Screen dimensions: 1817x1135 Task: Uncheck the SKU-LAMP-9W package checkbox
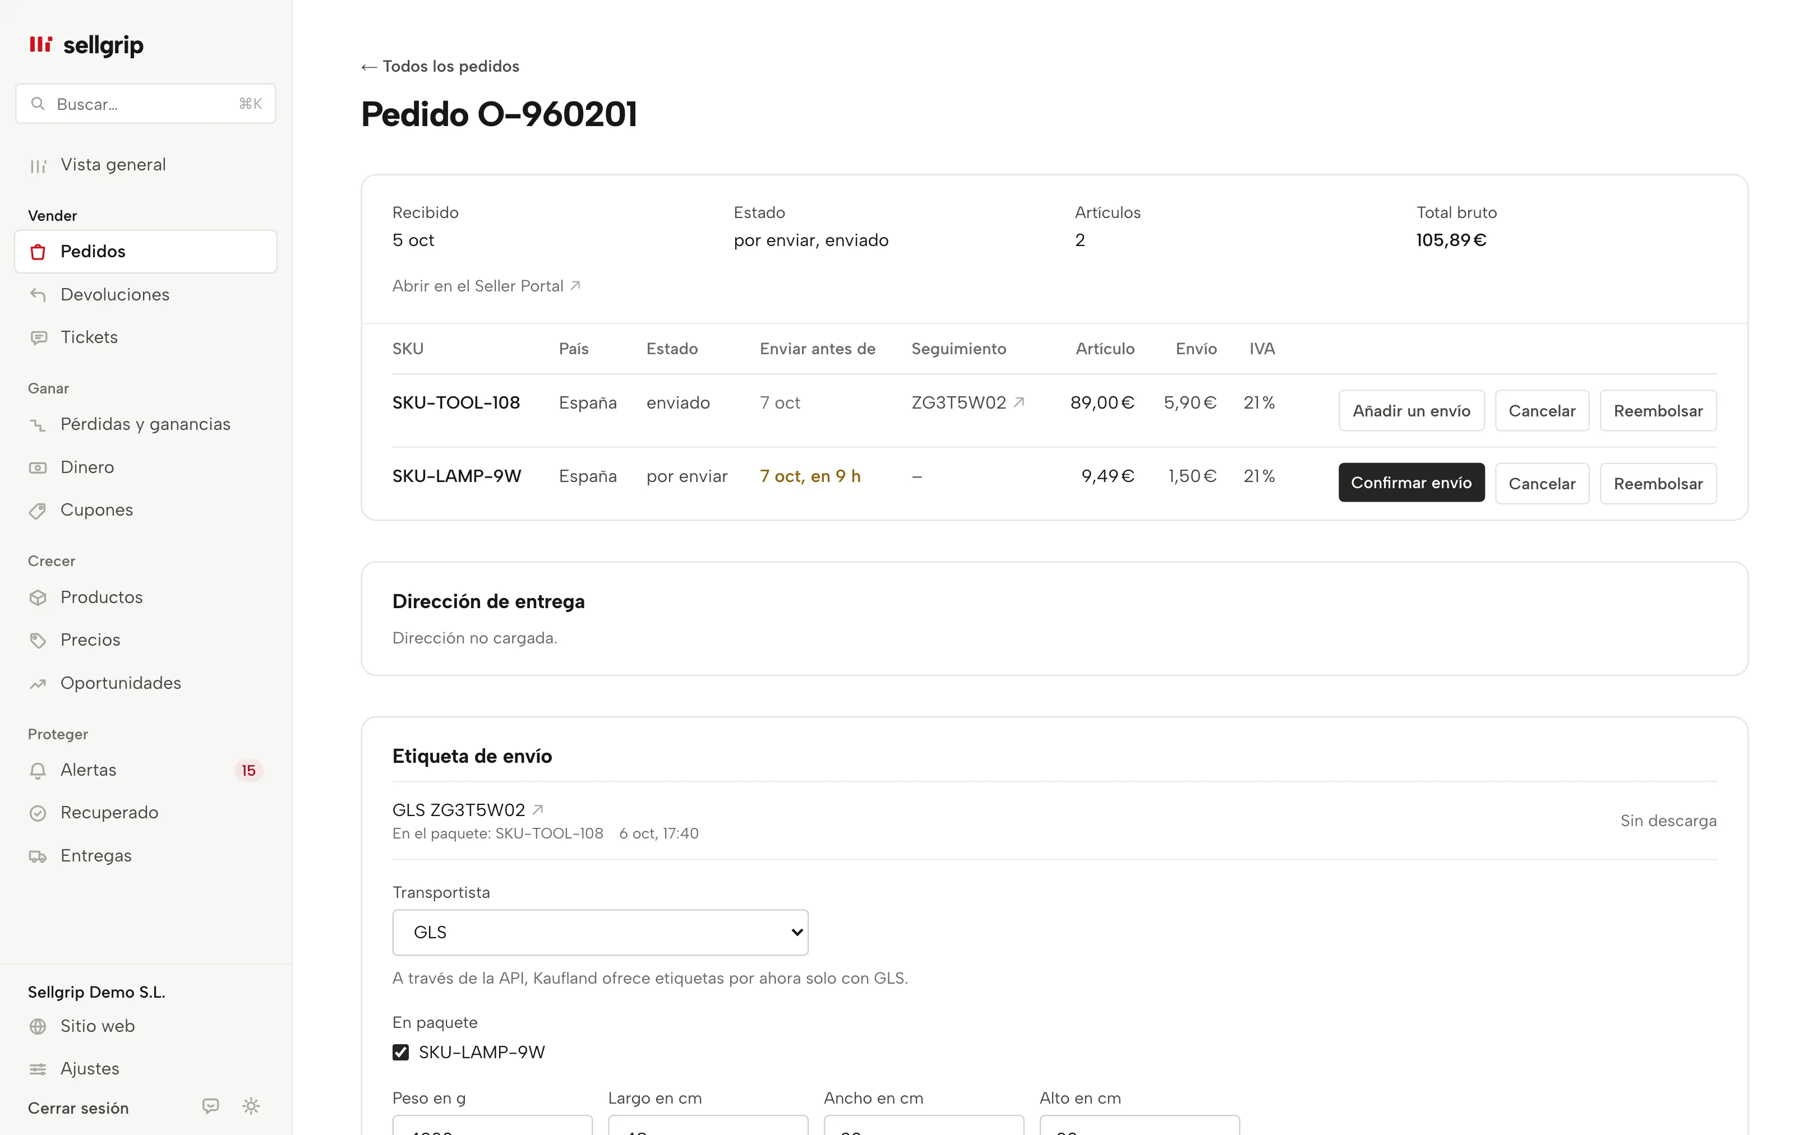(x=401, y=1053)
